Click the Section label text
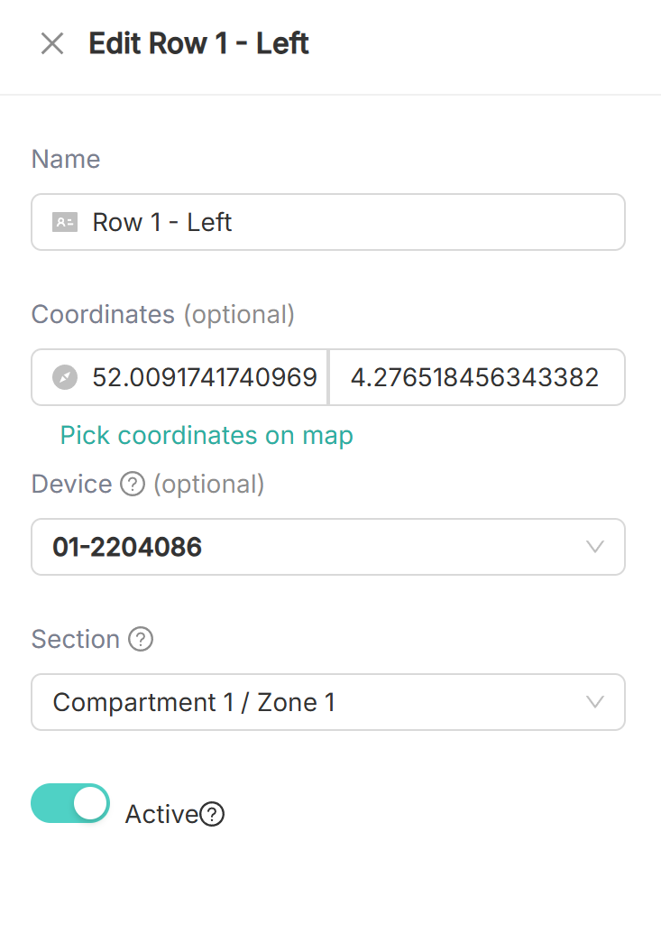 pyautogui.click(x=76, y=639)
